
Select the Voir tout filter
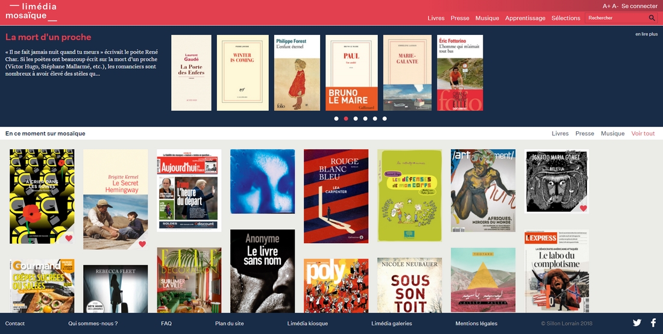click(643, 134)
